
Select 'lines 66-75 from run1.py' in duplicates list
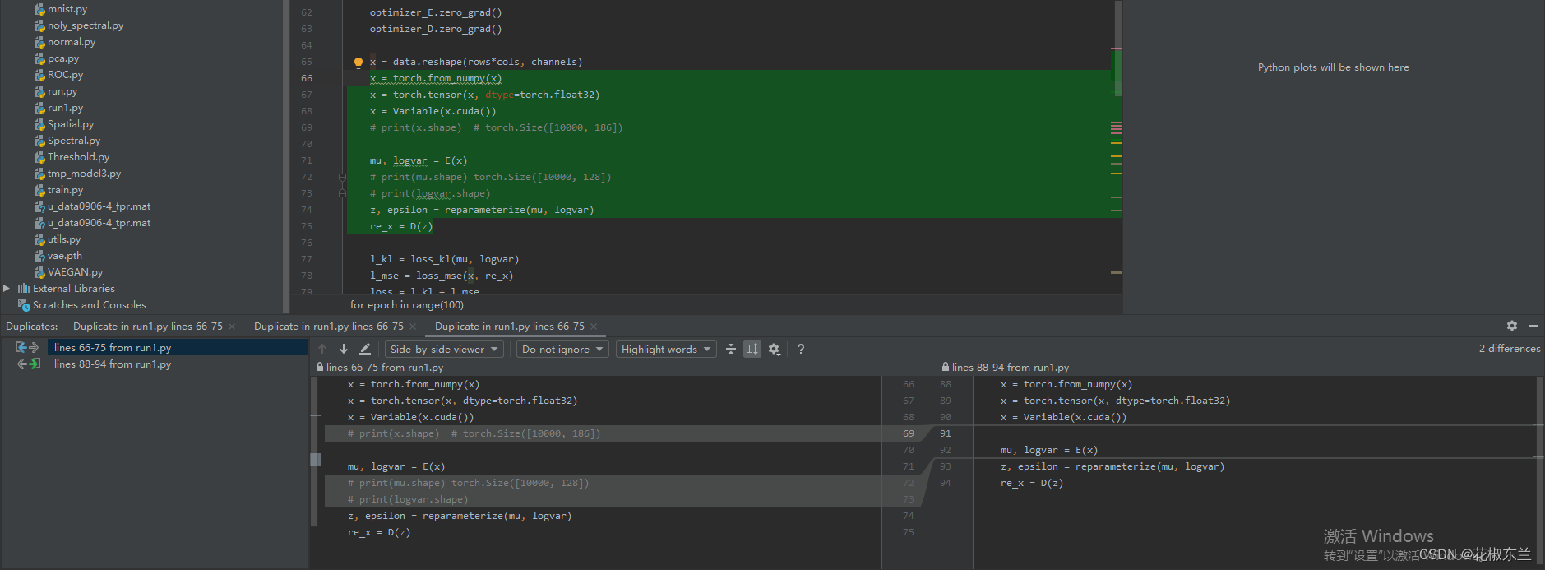(x=113, y=347)
